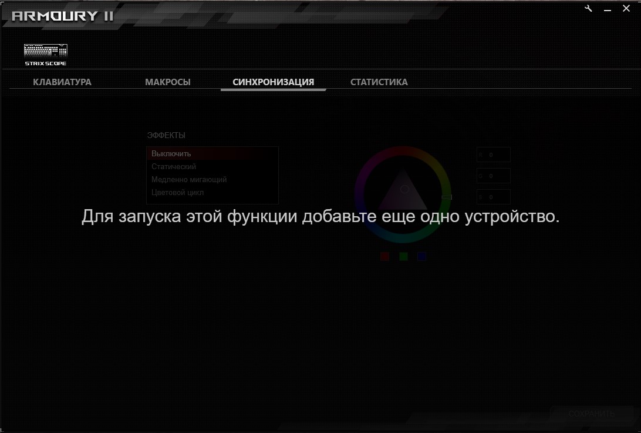Open the Макросы tab
The image size is (641, 433).
coord(168,82)
